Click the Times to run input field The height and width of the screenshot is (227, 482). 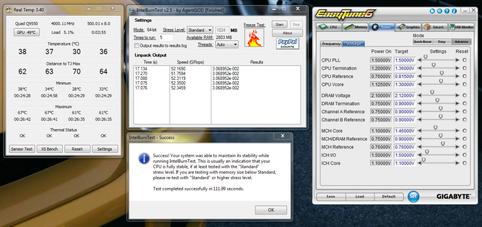(166, 38)
